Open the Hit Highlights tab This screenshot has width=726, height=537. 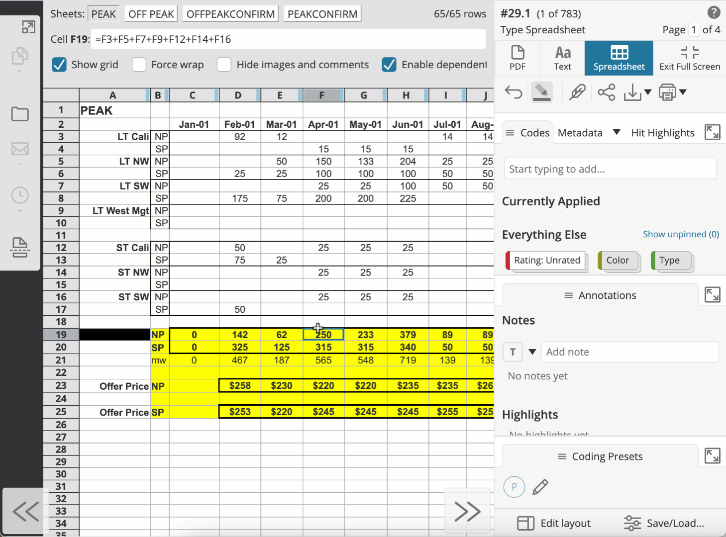tap(663, 133)
